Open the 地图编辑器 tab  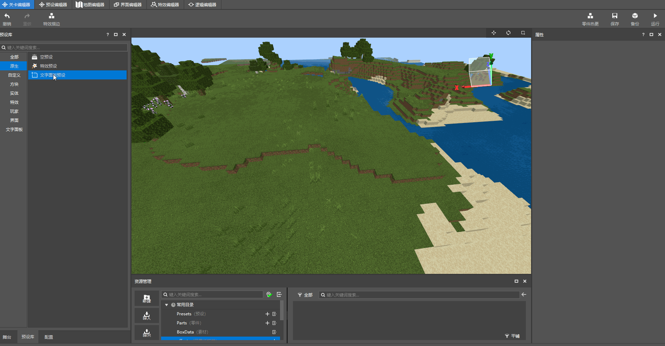[x=91, y=5]
